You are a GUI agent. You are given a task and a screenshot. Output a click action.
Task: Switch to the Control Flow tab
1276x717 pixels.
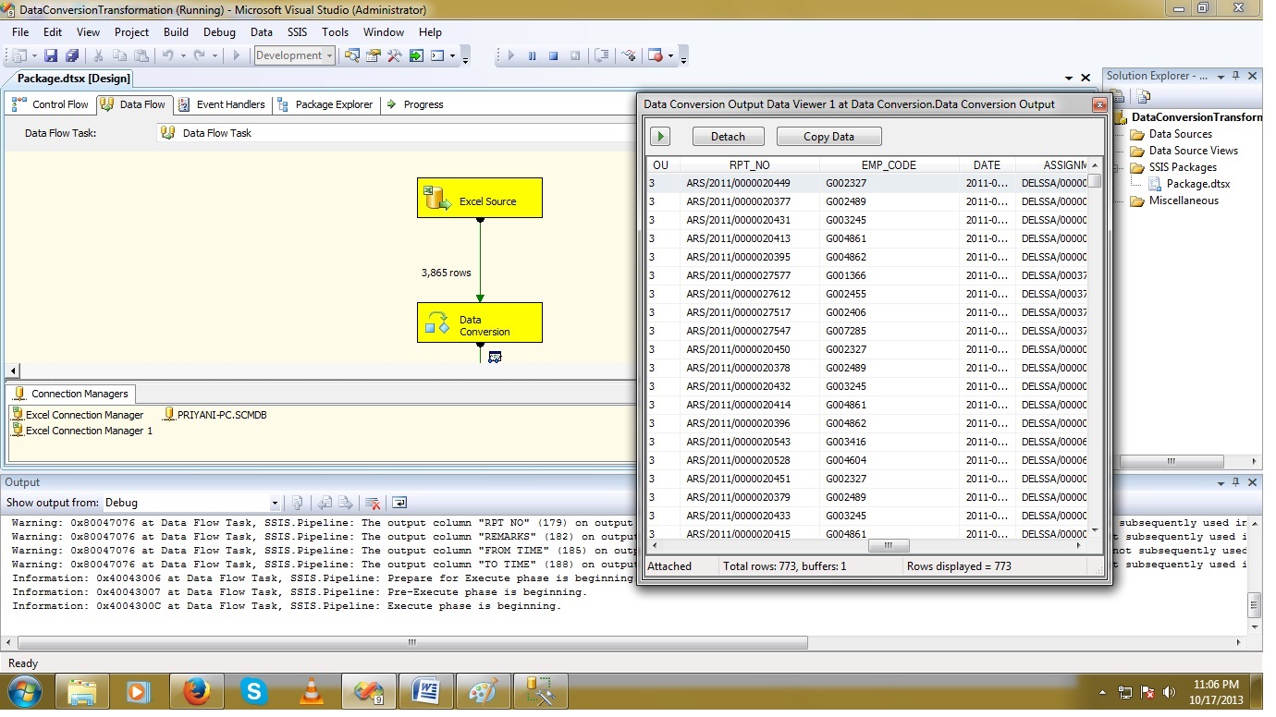click(x=51, y=104)
